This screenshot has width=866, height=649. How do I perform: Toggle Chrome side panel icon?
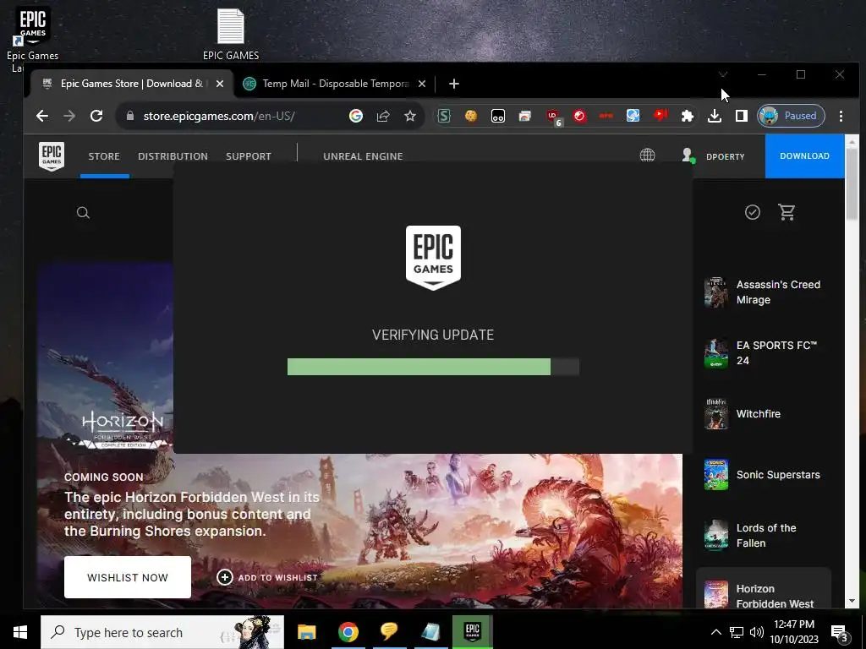[741, 116]
